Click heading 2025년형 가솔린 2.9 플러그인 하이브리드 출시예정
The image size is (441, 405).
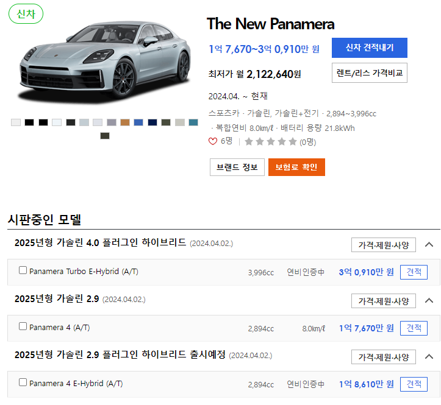(120, 354)
